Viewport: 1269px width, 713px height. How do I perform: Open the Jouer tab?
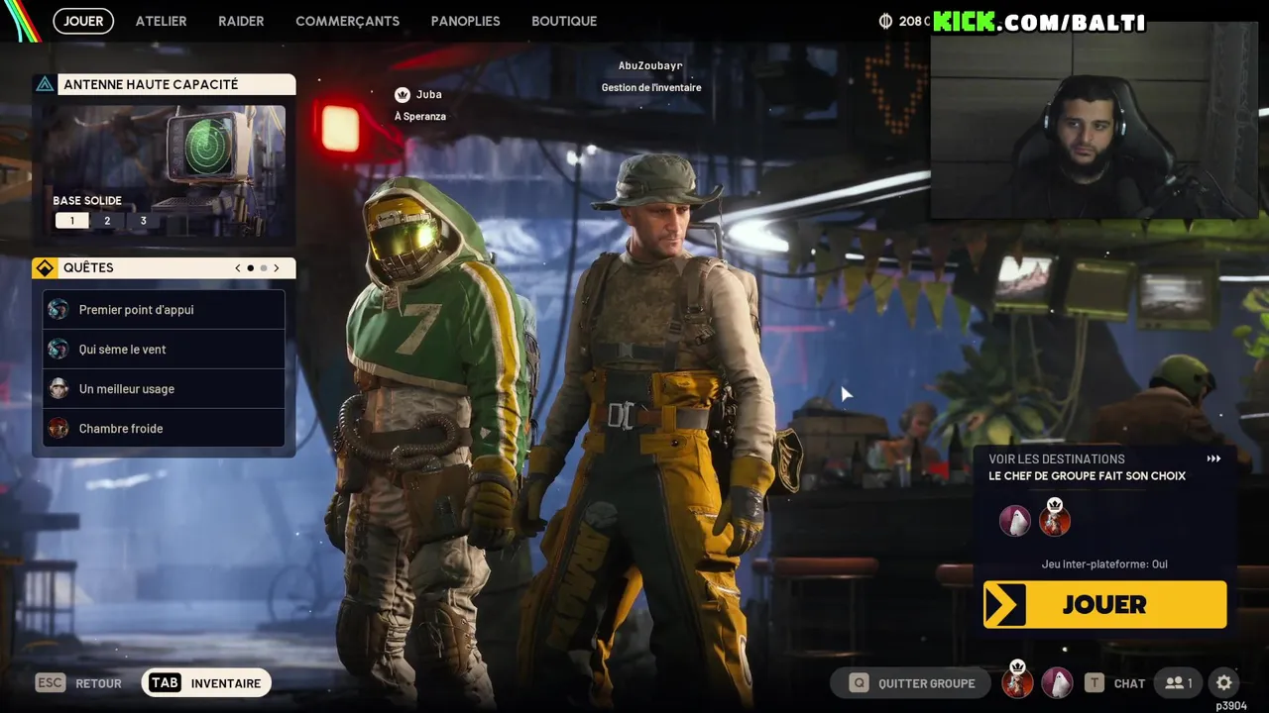[x=83, y=21]
